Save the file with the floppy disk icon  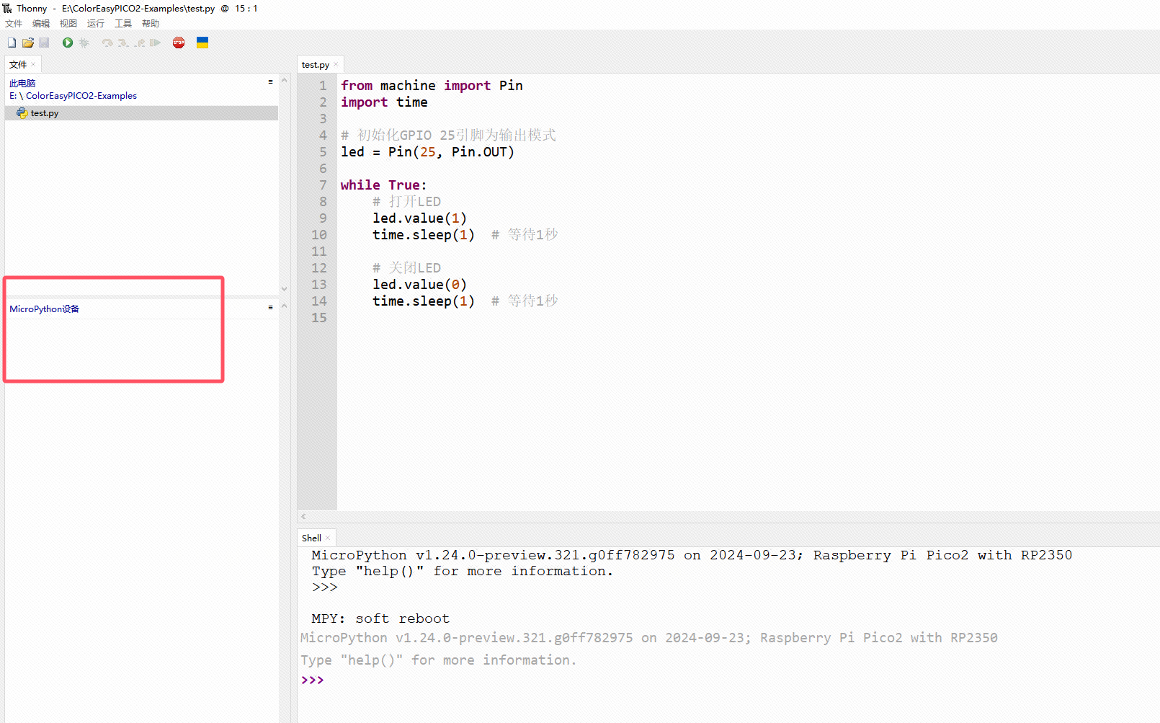click(44, 43)
